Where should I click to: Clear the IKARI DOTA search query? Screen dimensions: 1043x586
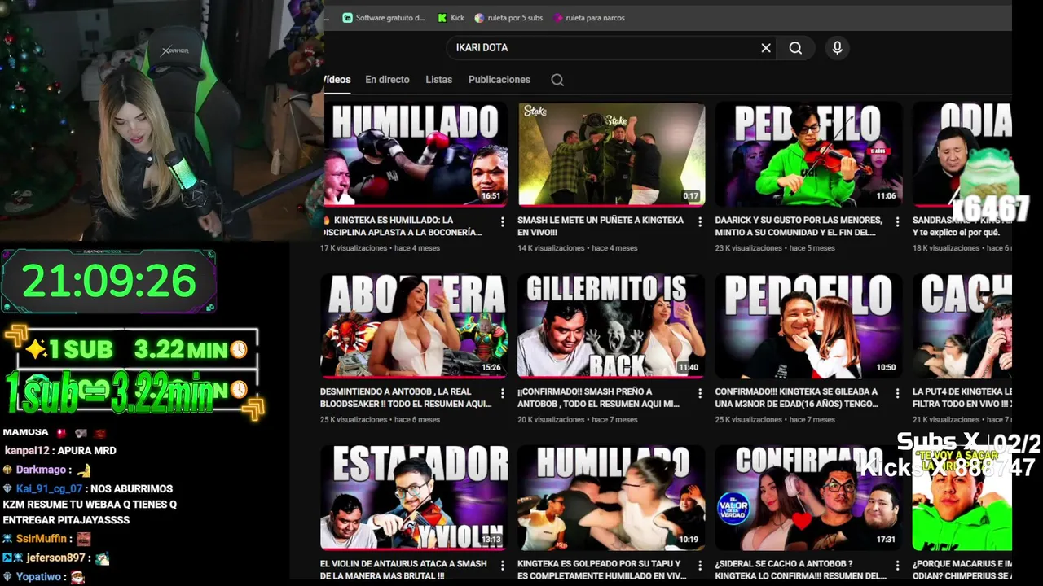(766, 48)
